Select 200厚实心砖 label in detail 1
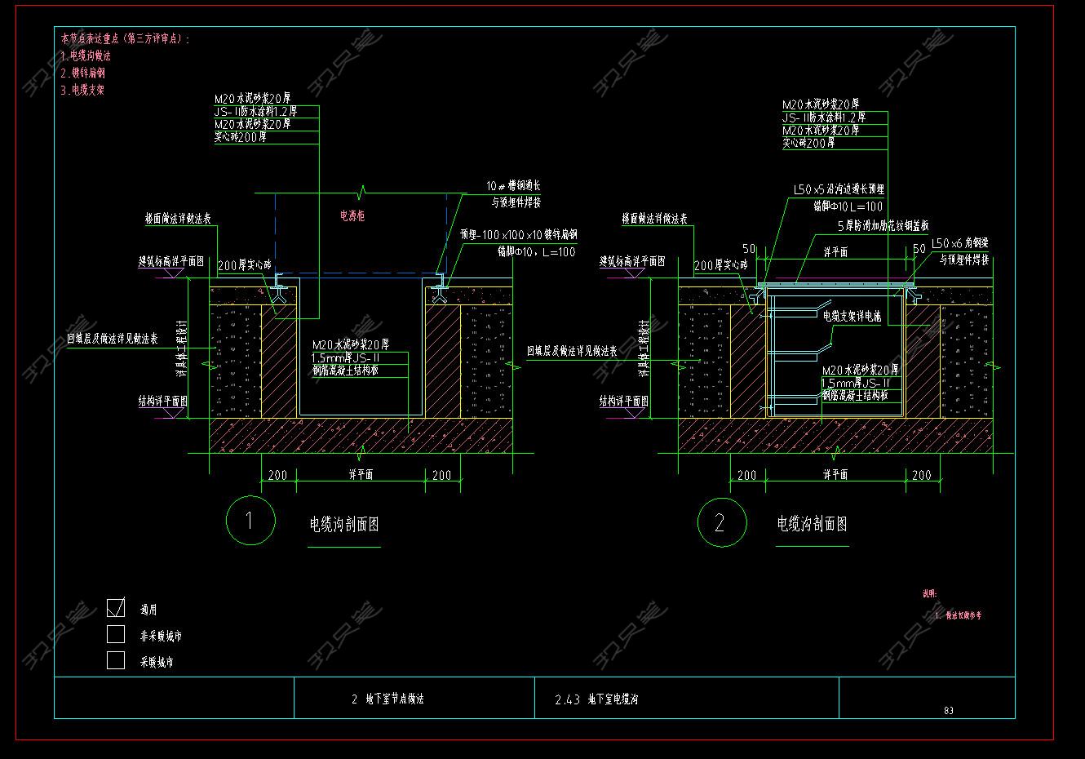 [244, 266]
